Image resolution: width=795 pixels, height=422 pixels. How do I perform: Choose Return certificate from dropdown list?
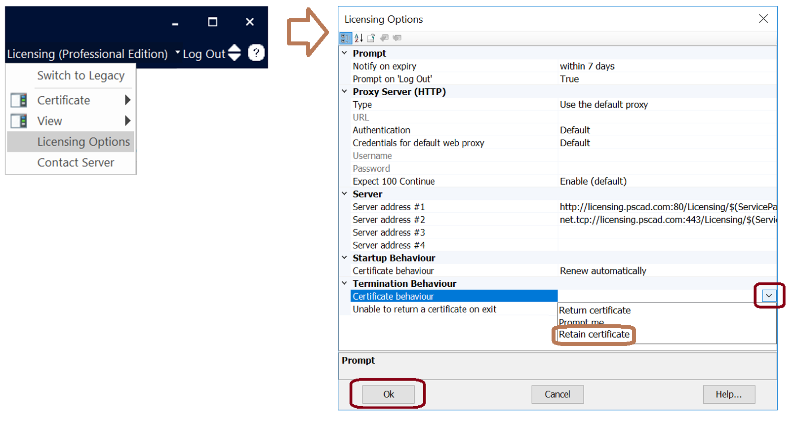coord(595,310)
